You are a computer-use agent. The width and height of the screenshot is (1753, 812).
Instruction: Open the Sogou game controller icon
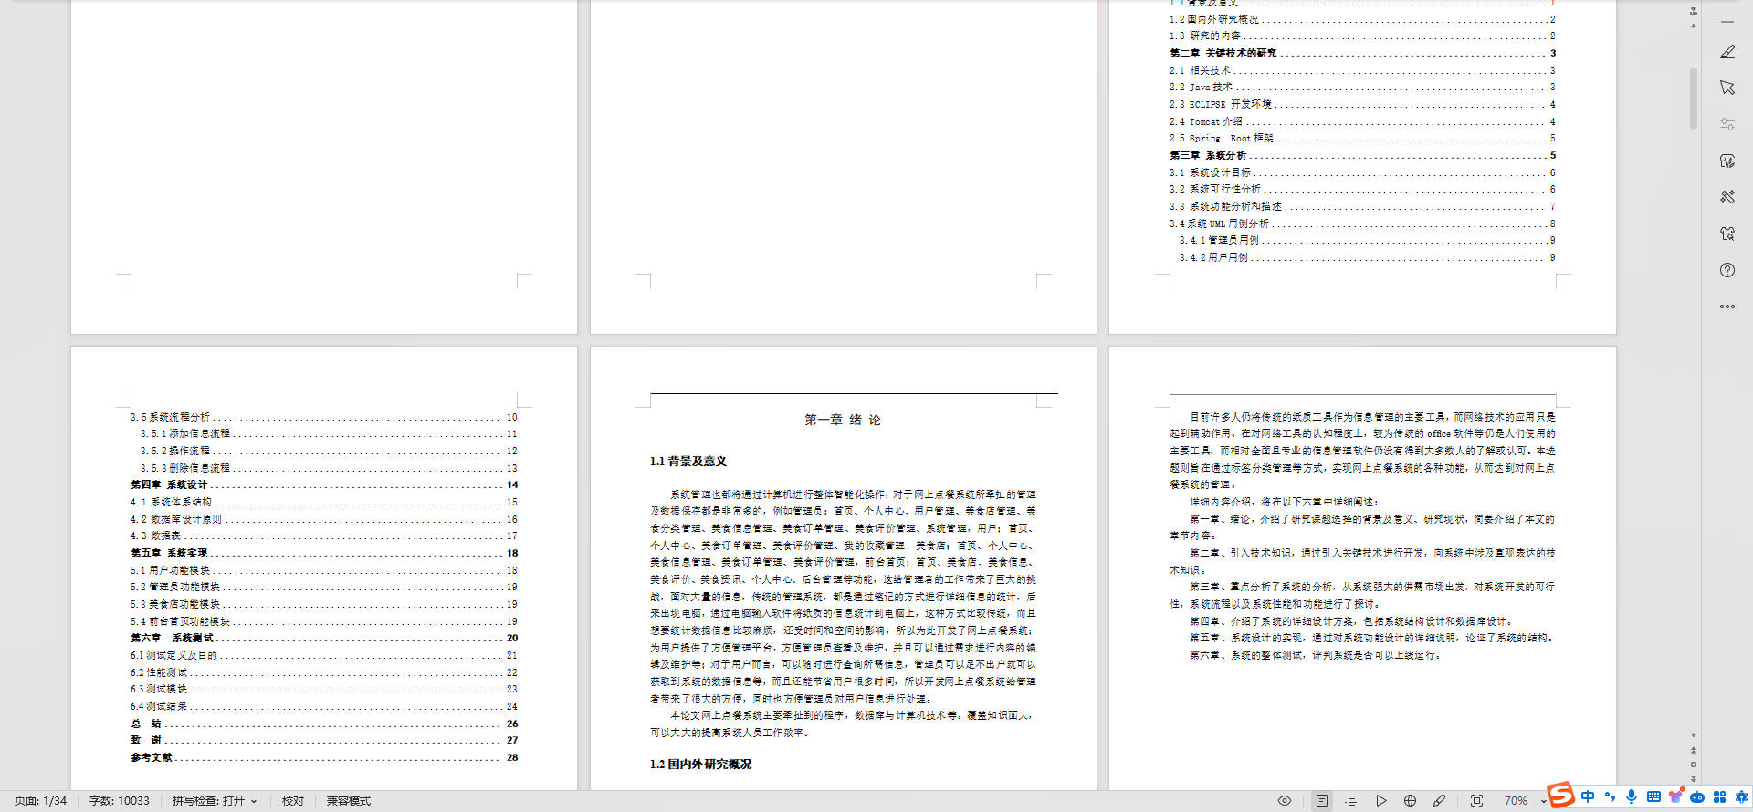1697,796
